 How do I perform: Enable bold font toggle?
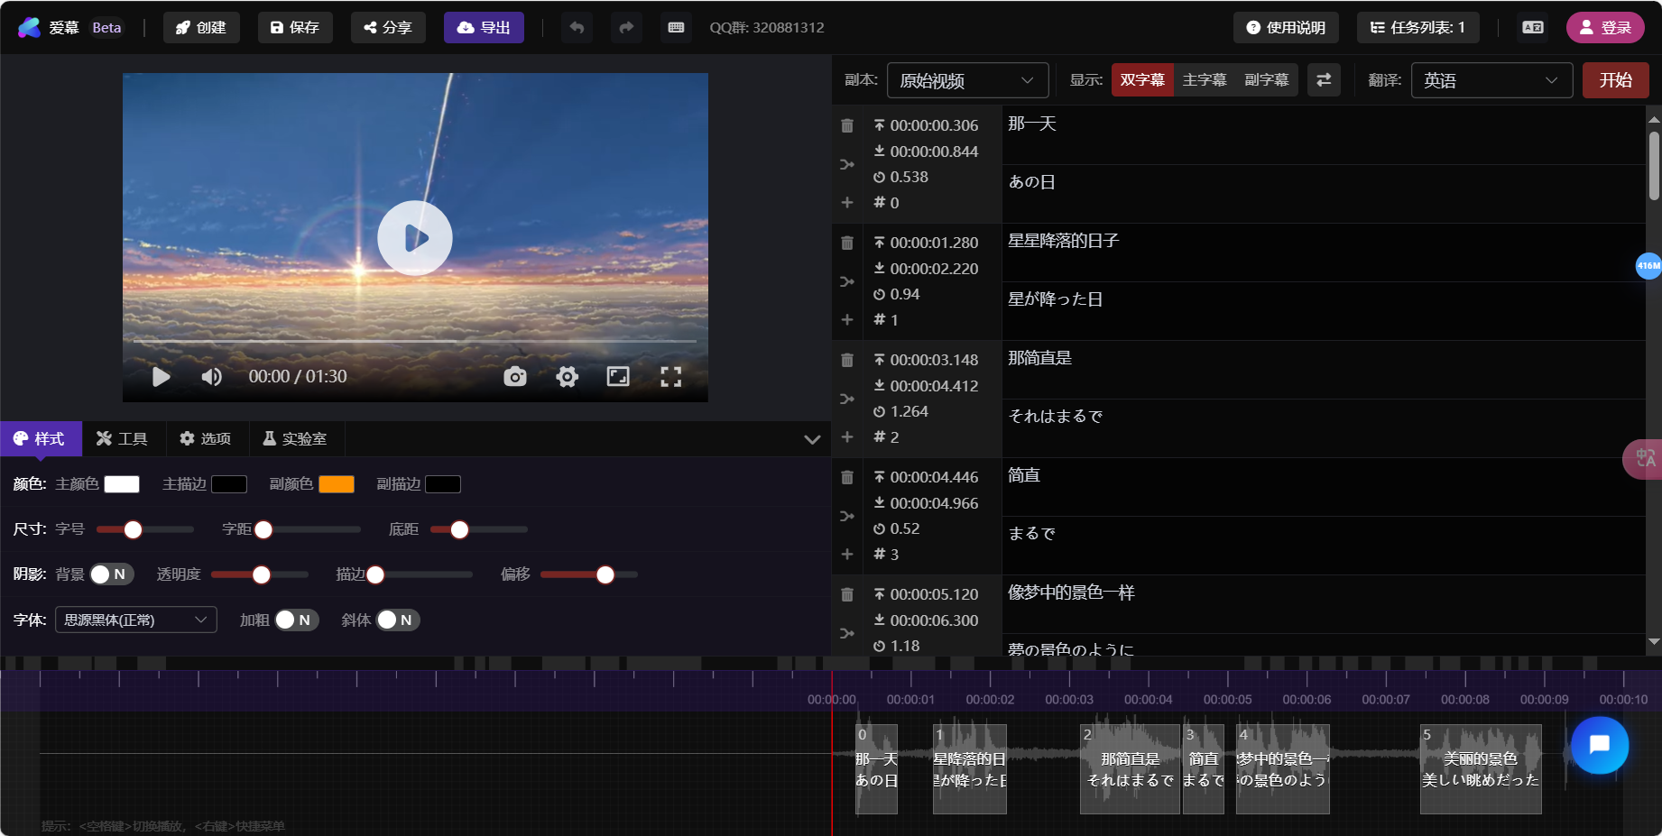tap(295, 620)
